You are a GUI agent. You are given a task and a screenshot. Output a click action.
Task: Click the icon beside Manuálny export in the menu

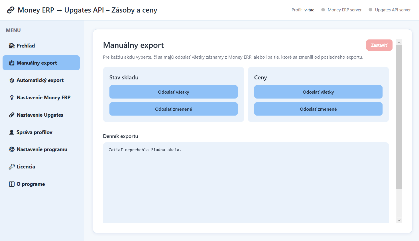[x=12, y=63]
